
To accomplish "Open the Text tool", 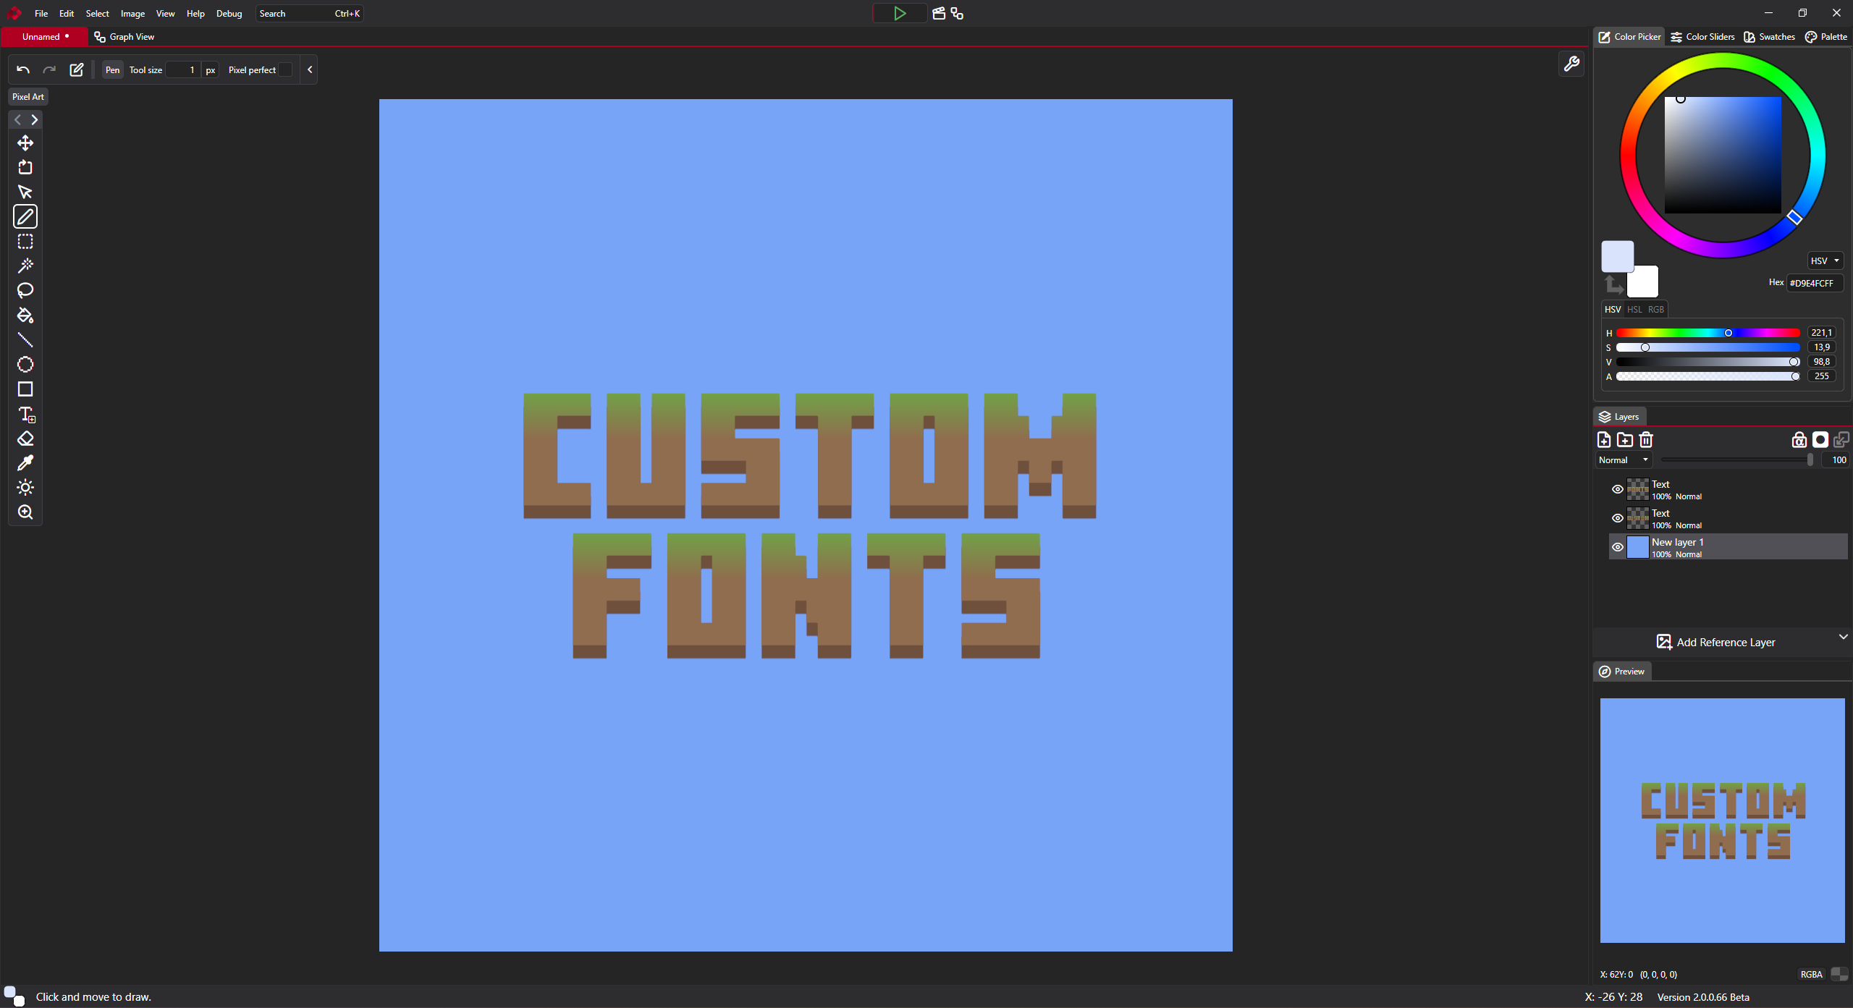I will point(25,415).
